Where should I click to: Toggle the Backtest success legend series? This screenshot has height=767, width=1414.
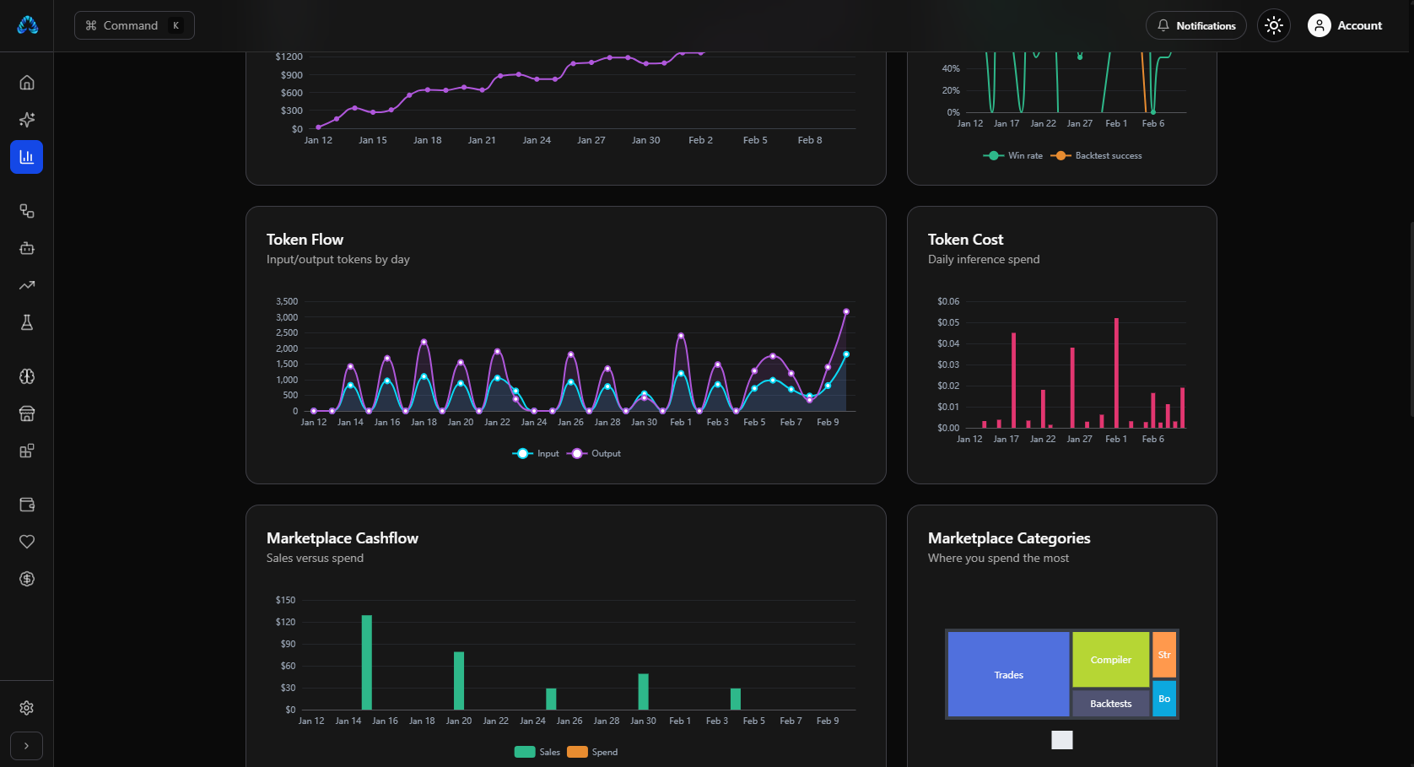pyautogui.click(x=1096, y=156)
